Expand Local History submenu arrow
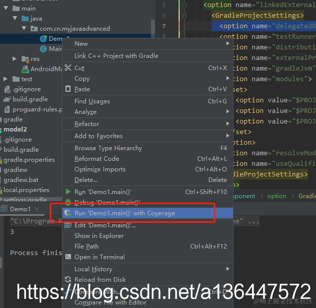Screen dimensions: 316x308 [x=227, y=269]
